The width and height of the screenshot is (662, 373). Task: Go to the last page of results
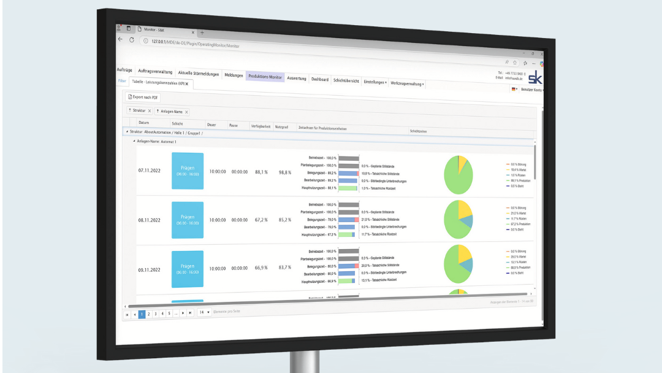190,313
